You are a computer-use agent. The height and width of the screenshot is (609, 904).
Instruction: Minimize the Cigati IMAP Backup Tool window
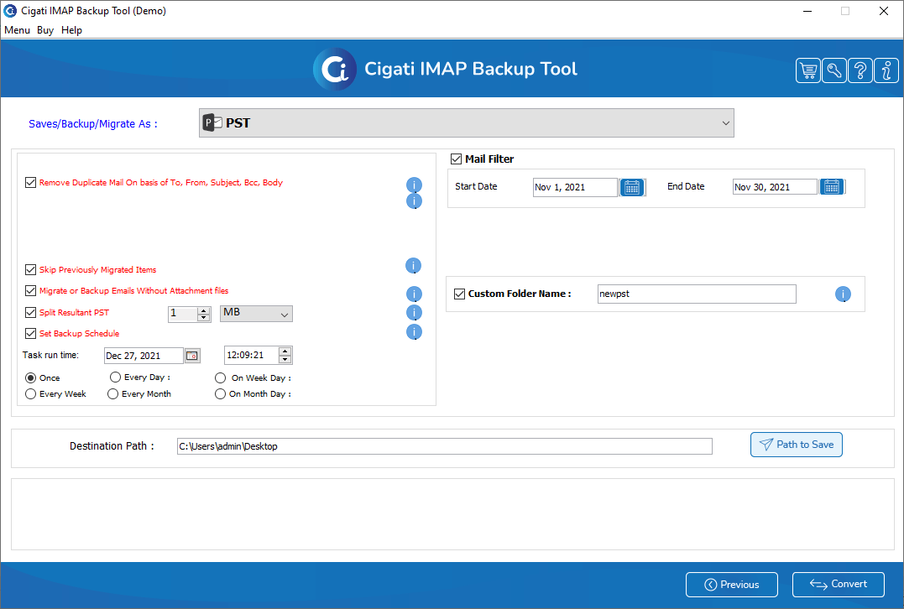(x=807, y=11)
